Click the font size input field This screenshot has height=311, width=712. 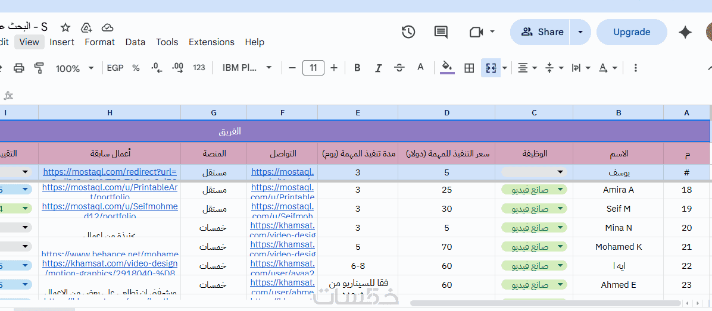click(313, 68)
